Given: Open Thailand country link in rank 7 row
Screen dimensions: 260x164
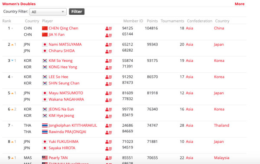Looking at the screenshot, I should (x=221, y=125).
